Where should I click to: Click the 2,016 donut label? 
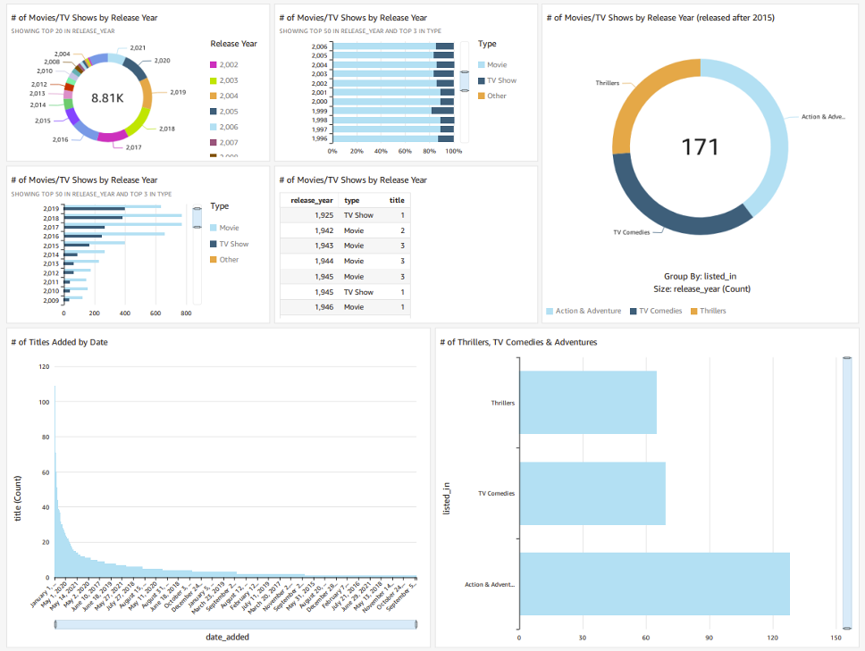(x=60, y=139)
